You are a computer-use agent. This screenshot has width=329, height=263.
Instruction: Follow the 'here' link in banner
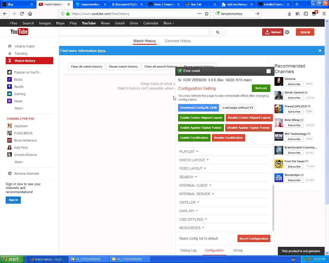click(102, 51)
